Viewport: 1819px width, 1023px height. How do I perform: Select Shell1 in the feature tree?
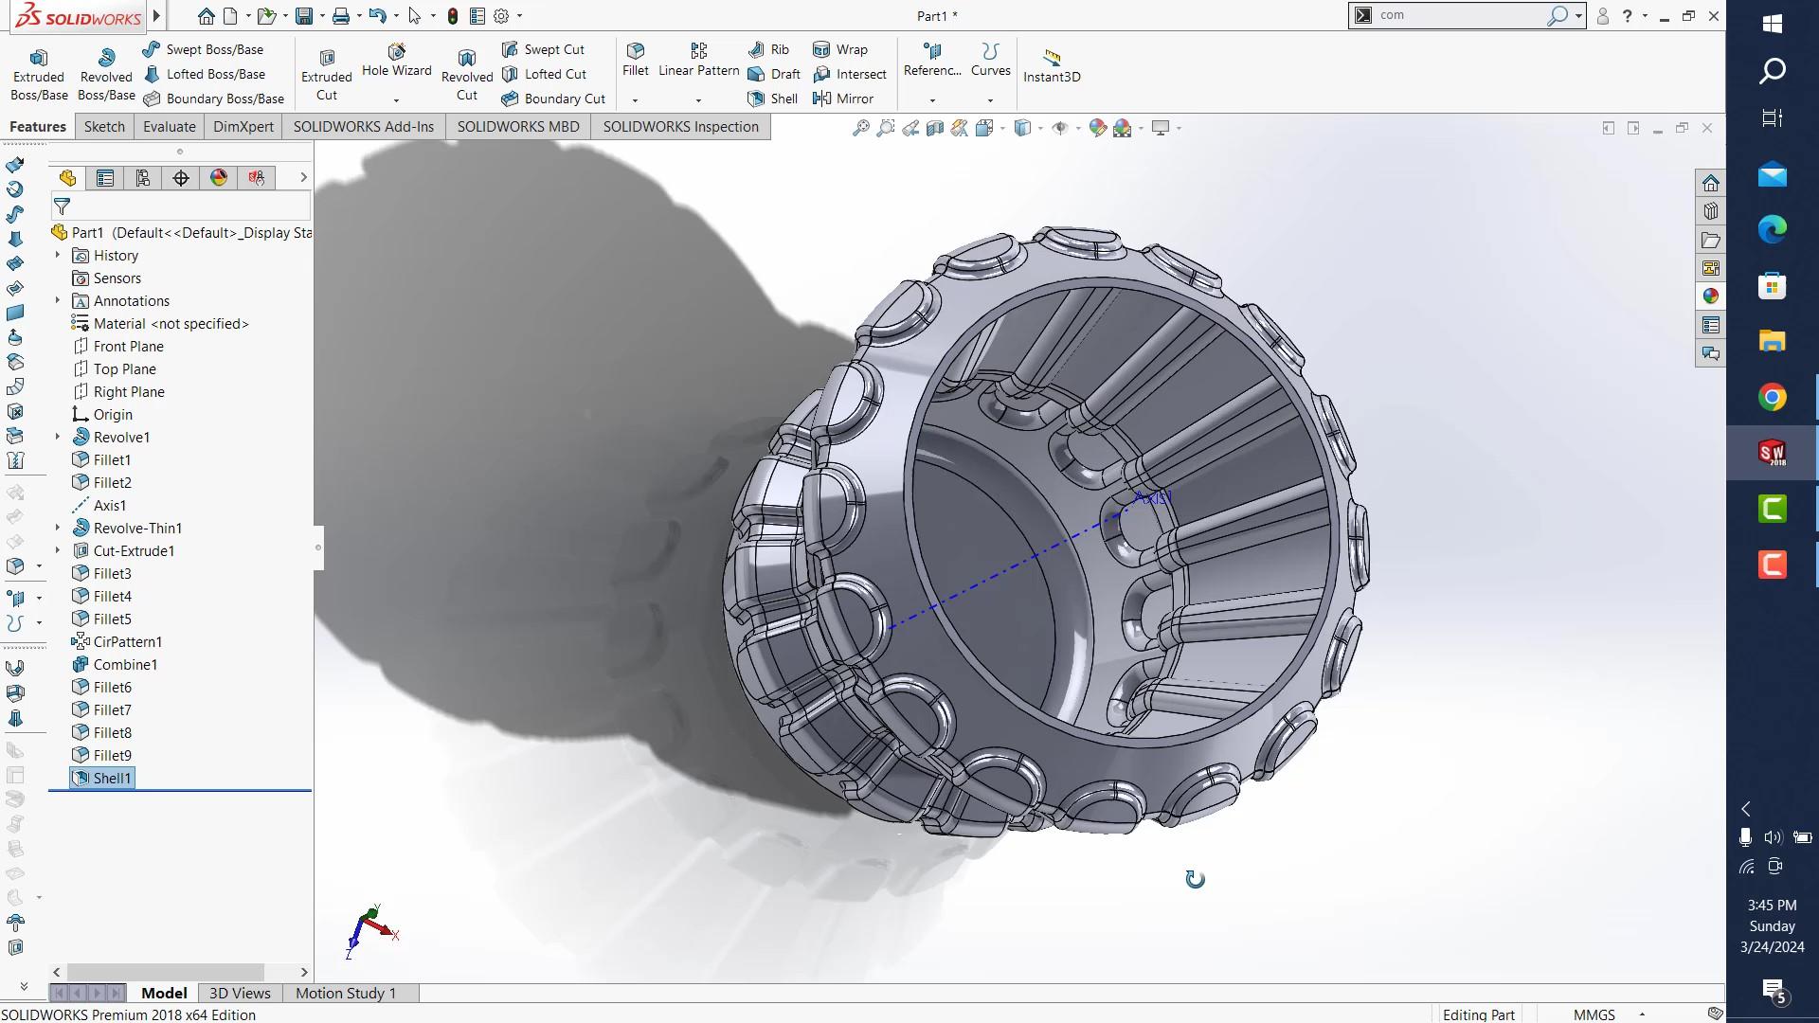click(x=111, y=779)
